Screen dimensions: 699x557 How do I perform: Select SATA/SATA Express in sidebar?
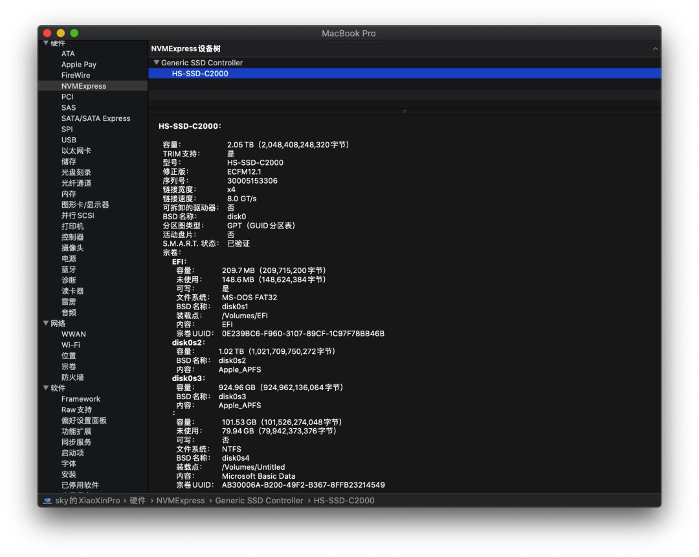[x=96, y=118]
